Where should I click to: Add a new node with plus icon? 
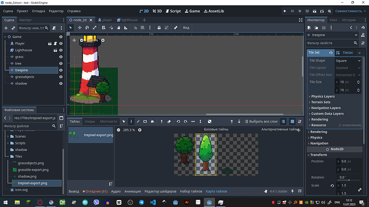(x=6, y=28)
